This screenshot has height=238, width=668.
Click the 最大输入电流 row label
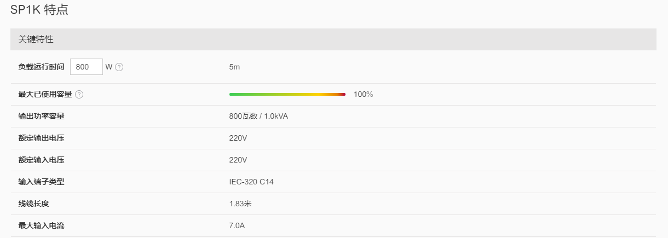point(41,225)
